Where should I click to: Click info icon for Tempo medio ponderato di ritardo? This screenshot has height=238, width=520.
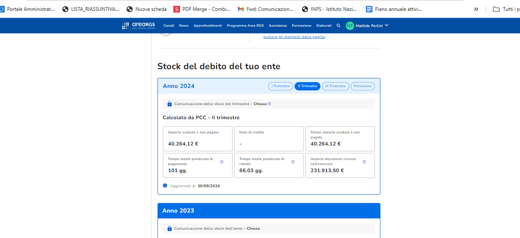[x=293, y=162]
